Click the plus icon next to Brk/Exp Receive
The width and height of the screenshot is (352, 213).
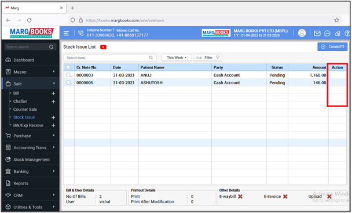(53, 125)
